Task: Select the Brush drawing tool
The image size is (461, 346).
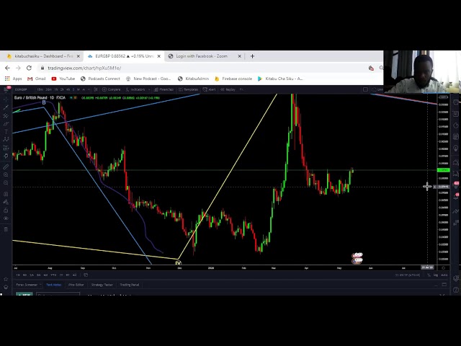Action: click(x=6, y=124)
